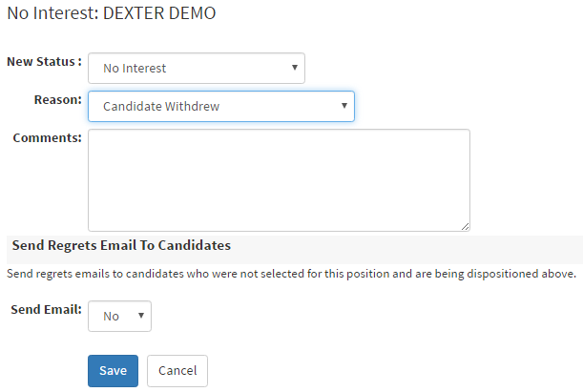
Task: Click the Comments text area
Action: (x=279, y=179)
